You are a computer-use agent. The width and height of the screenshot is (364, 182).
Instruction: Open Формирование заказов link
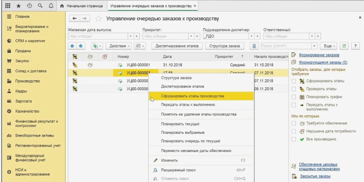click(319, 55)
